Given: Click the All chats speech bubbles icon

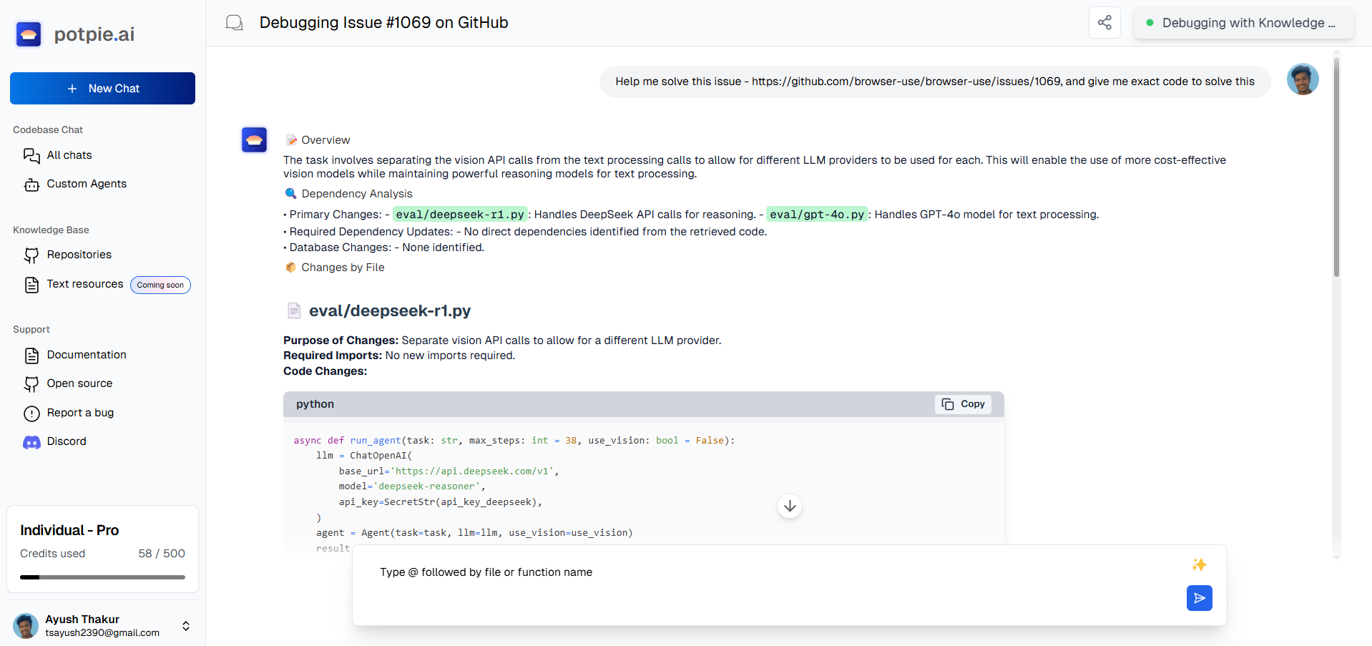Looking at the screenshot, I should click(x=31, y=155).
